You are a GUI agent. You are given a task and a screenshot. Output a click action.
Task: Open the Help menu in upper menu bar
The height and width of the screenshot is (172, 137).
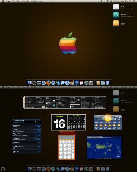[40, 1]
